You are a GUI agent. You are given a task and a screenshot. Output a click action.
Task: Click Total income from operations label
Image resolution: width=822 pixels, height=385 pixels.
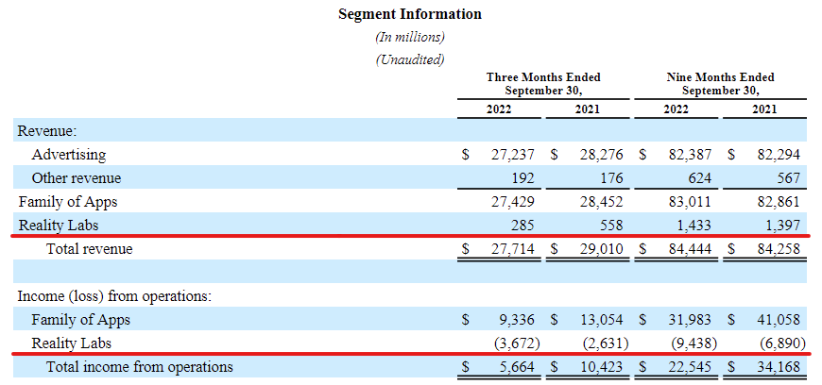point(139,367)
